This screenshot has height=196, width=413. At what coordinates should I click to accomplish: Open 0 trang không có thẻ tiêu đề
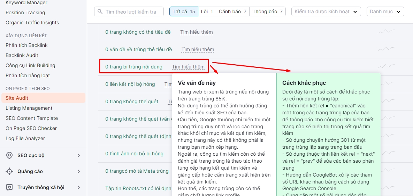(x=138, y=32)
